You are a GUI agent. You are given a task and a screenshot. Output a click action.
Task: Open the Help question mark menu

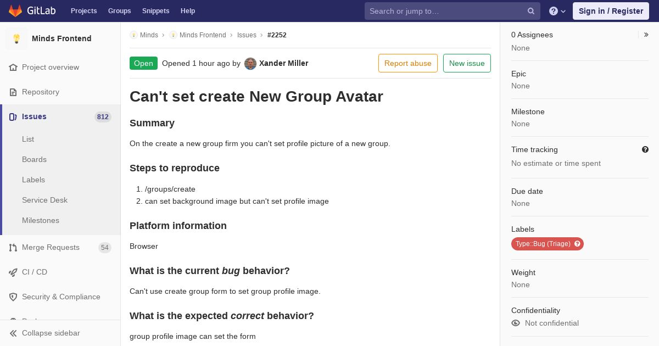(557, 11)
